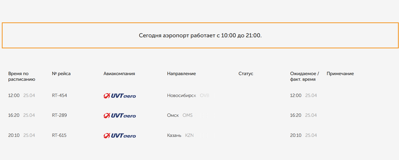Click the 'Ожидаемое / факт. время' column header
The width and height of the screenshot is (399, 160).
point(304,76)
